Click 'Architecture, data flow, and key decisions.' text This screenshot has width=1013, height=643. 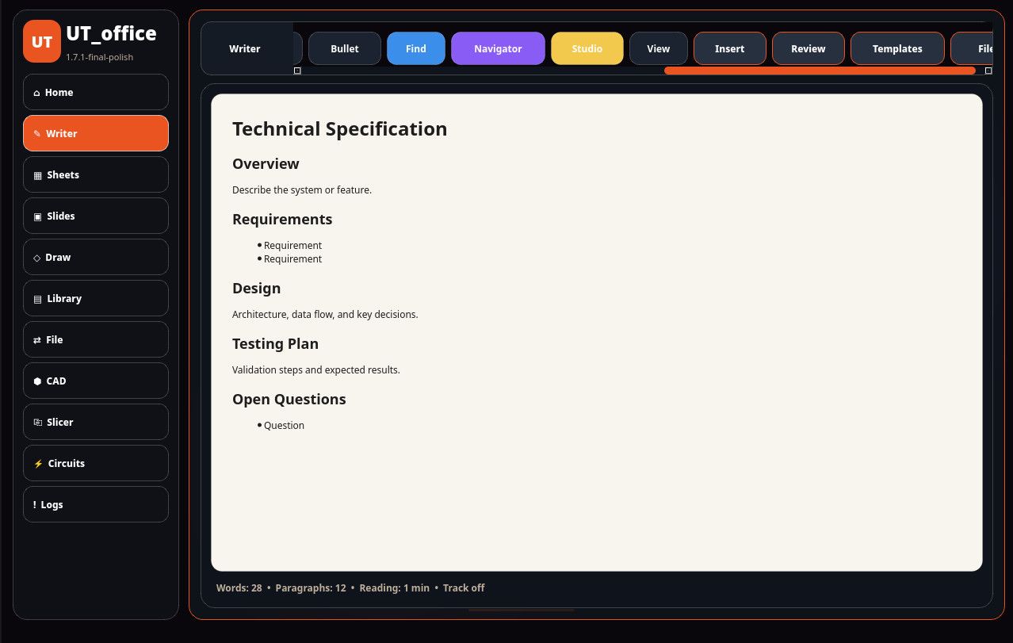[325, 315]
